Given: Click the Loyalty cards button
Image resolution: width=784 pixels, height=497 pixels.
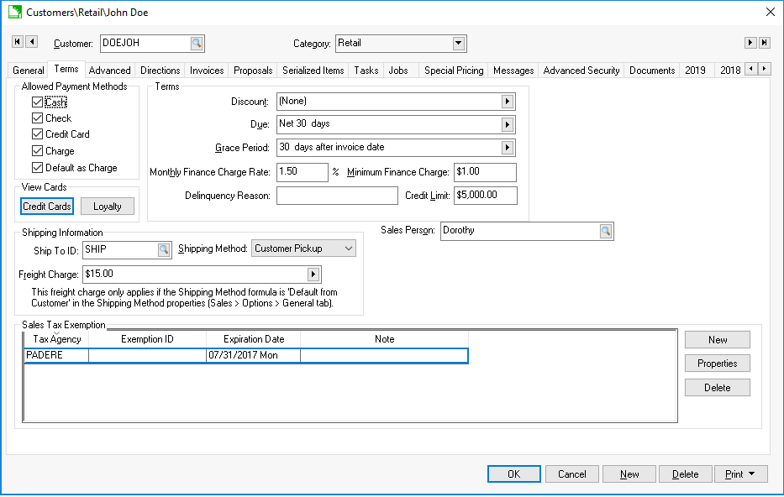Looking at the screenshot, I should click(x=108, y=207).
